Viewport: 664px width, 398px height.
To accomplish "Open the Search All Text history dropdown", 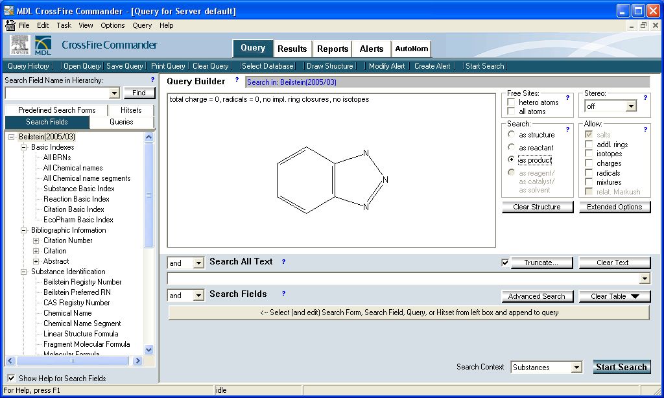I will pos(645,278).
